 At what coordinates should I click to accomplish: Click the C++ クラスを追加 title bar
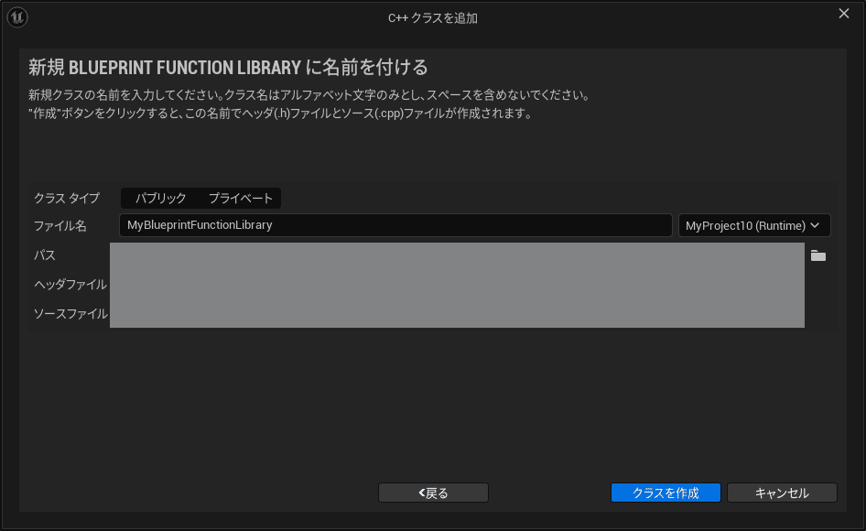coord(430,17)
